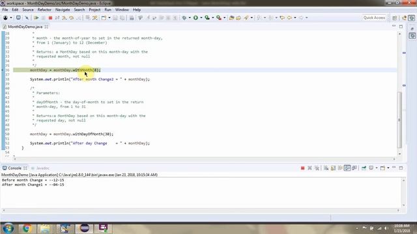Switch to the Java perspective icon

(405, 18)
